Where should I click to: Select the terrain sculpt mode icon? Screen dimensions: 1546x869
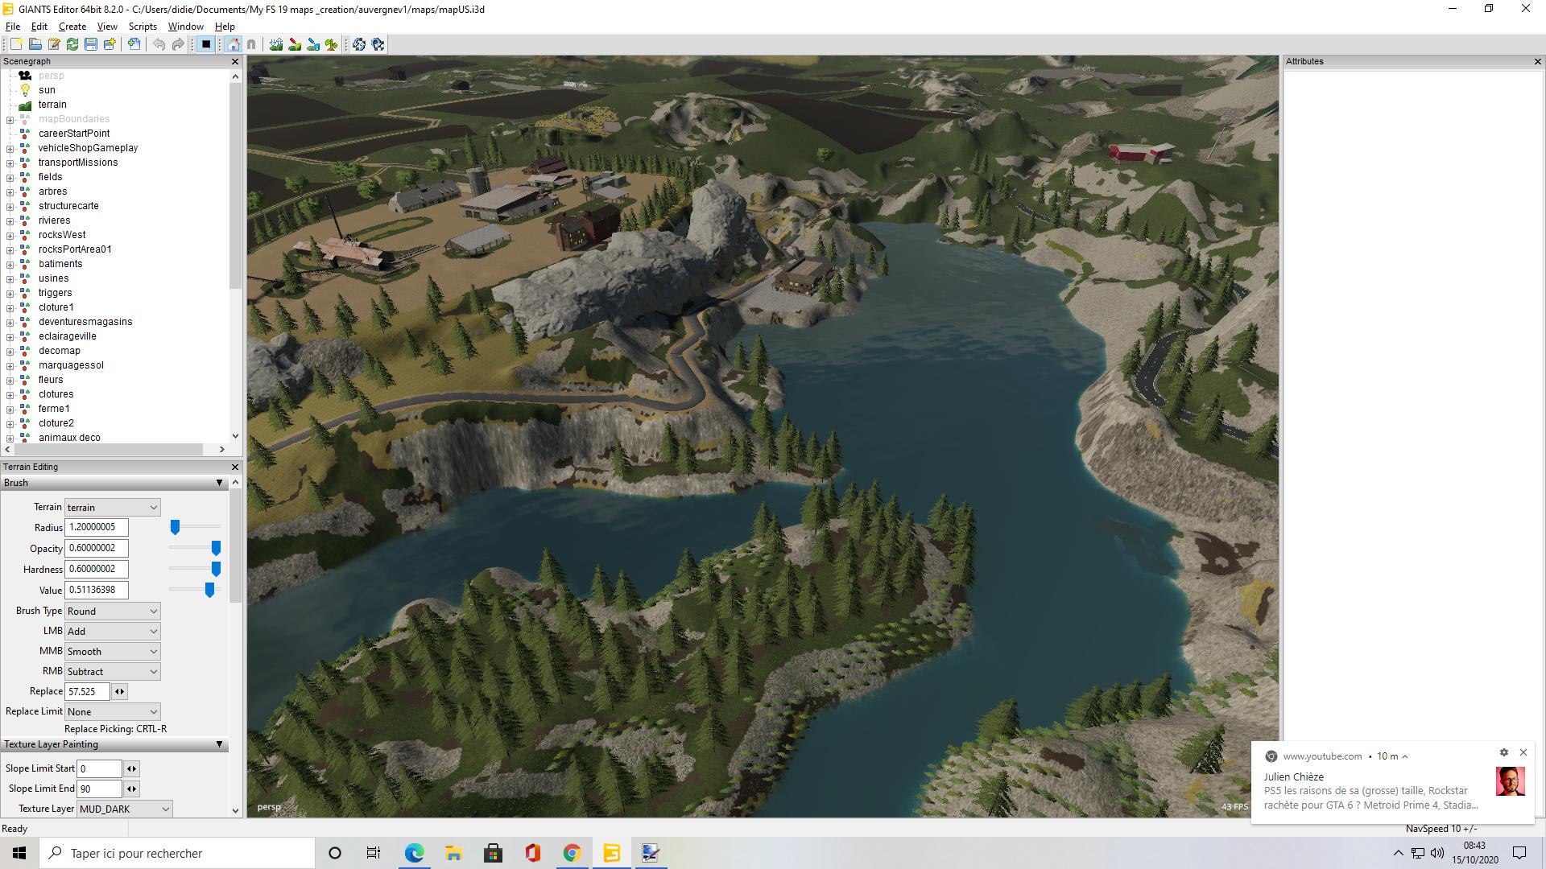coord(276,44)
